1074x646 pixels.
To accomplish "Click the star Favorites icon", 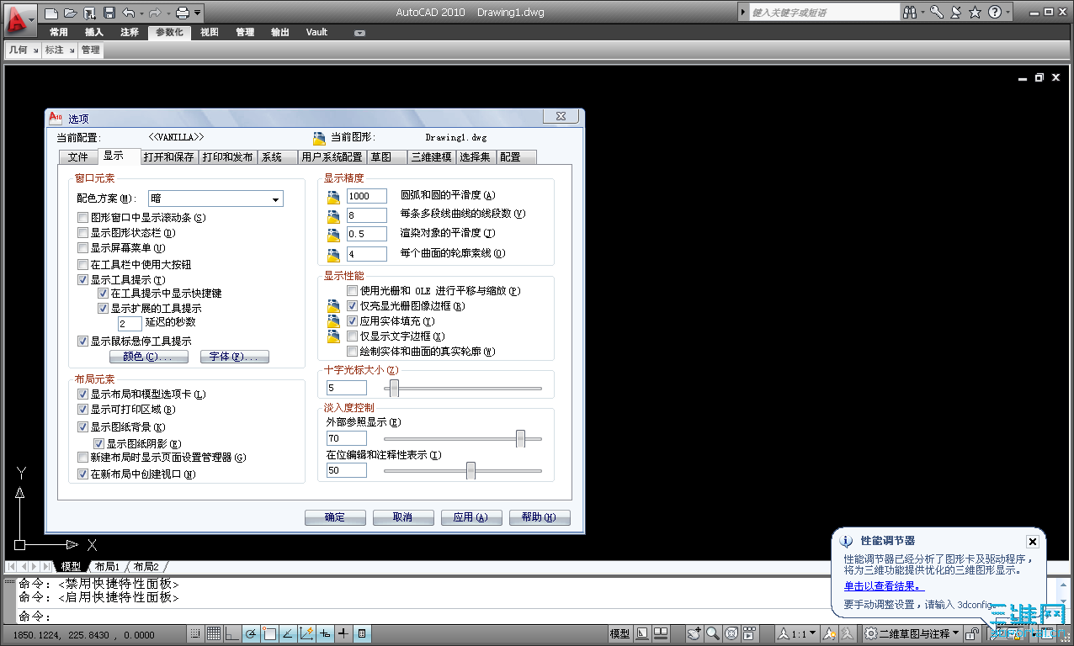I will coord(976,13).
